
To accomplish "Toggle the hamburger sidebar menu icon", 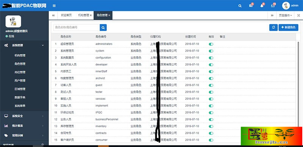I will pos(54,6).
